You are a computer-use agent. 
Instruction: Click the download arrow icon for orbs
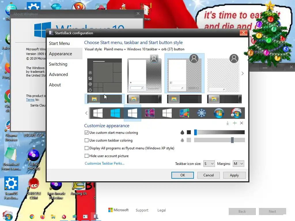[228, 123]
